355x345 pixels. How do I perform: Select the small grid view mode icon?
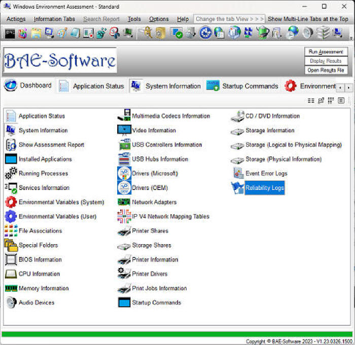point(331,100)
